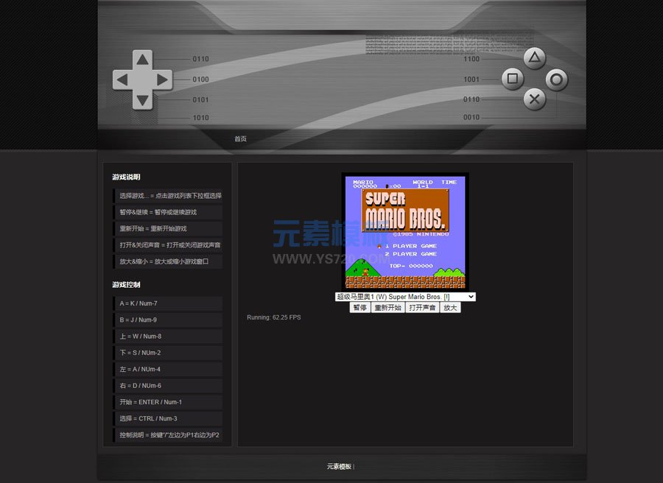663x483 pixels.
Task: Click the '1001' label near the square button
Action: point(471,80)
